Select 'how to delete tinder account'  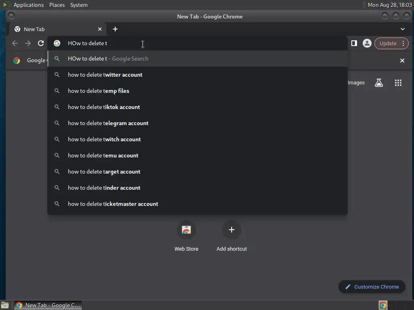197,188
